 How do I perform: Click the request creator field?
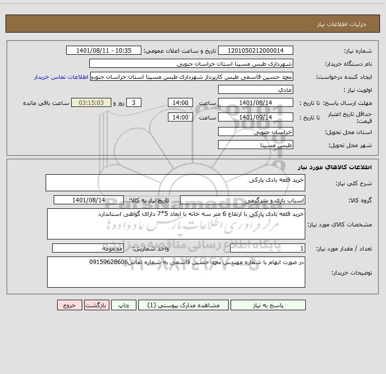tap(191, 76)
